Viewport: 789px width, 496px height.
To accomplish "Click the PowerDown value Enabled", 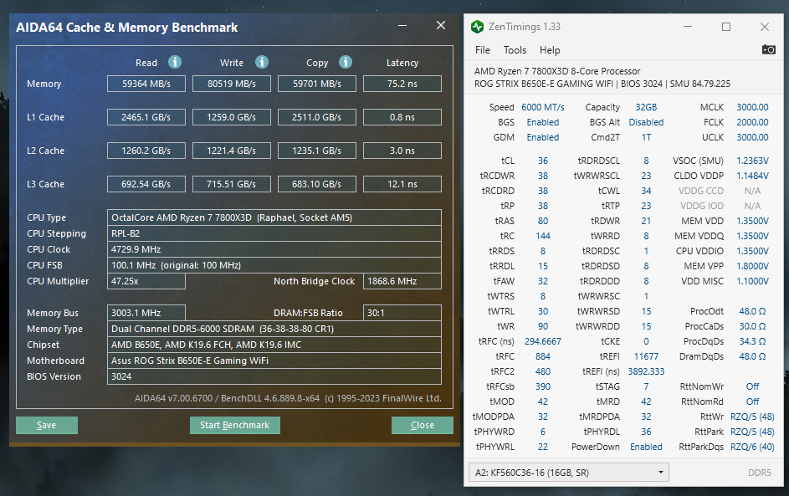I will [646, 447].
